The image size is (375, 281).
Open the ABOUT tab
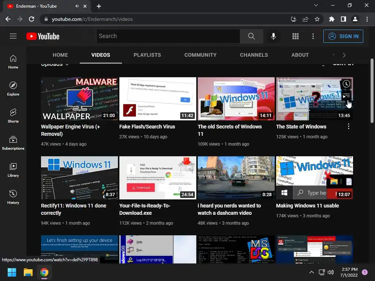(x=300, y=55)
